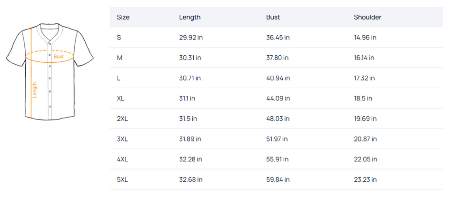Image resolution: width=457 pixels, height=209 pixels.
Task: Select the Bust column header in the table
Action: [x=273, y=17]
